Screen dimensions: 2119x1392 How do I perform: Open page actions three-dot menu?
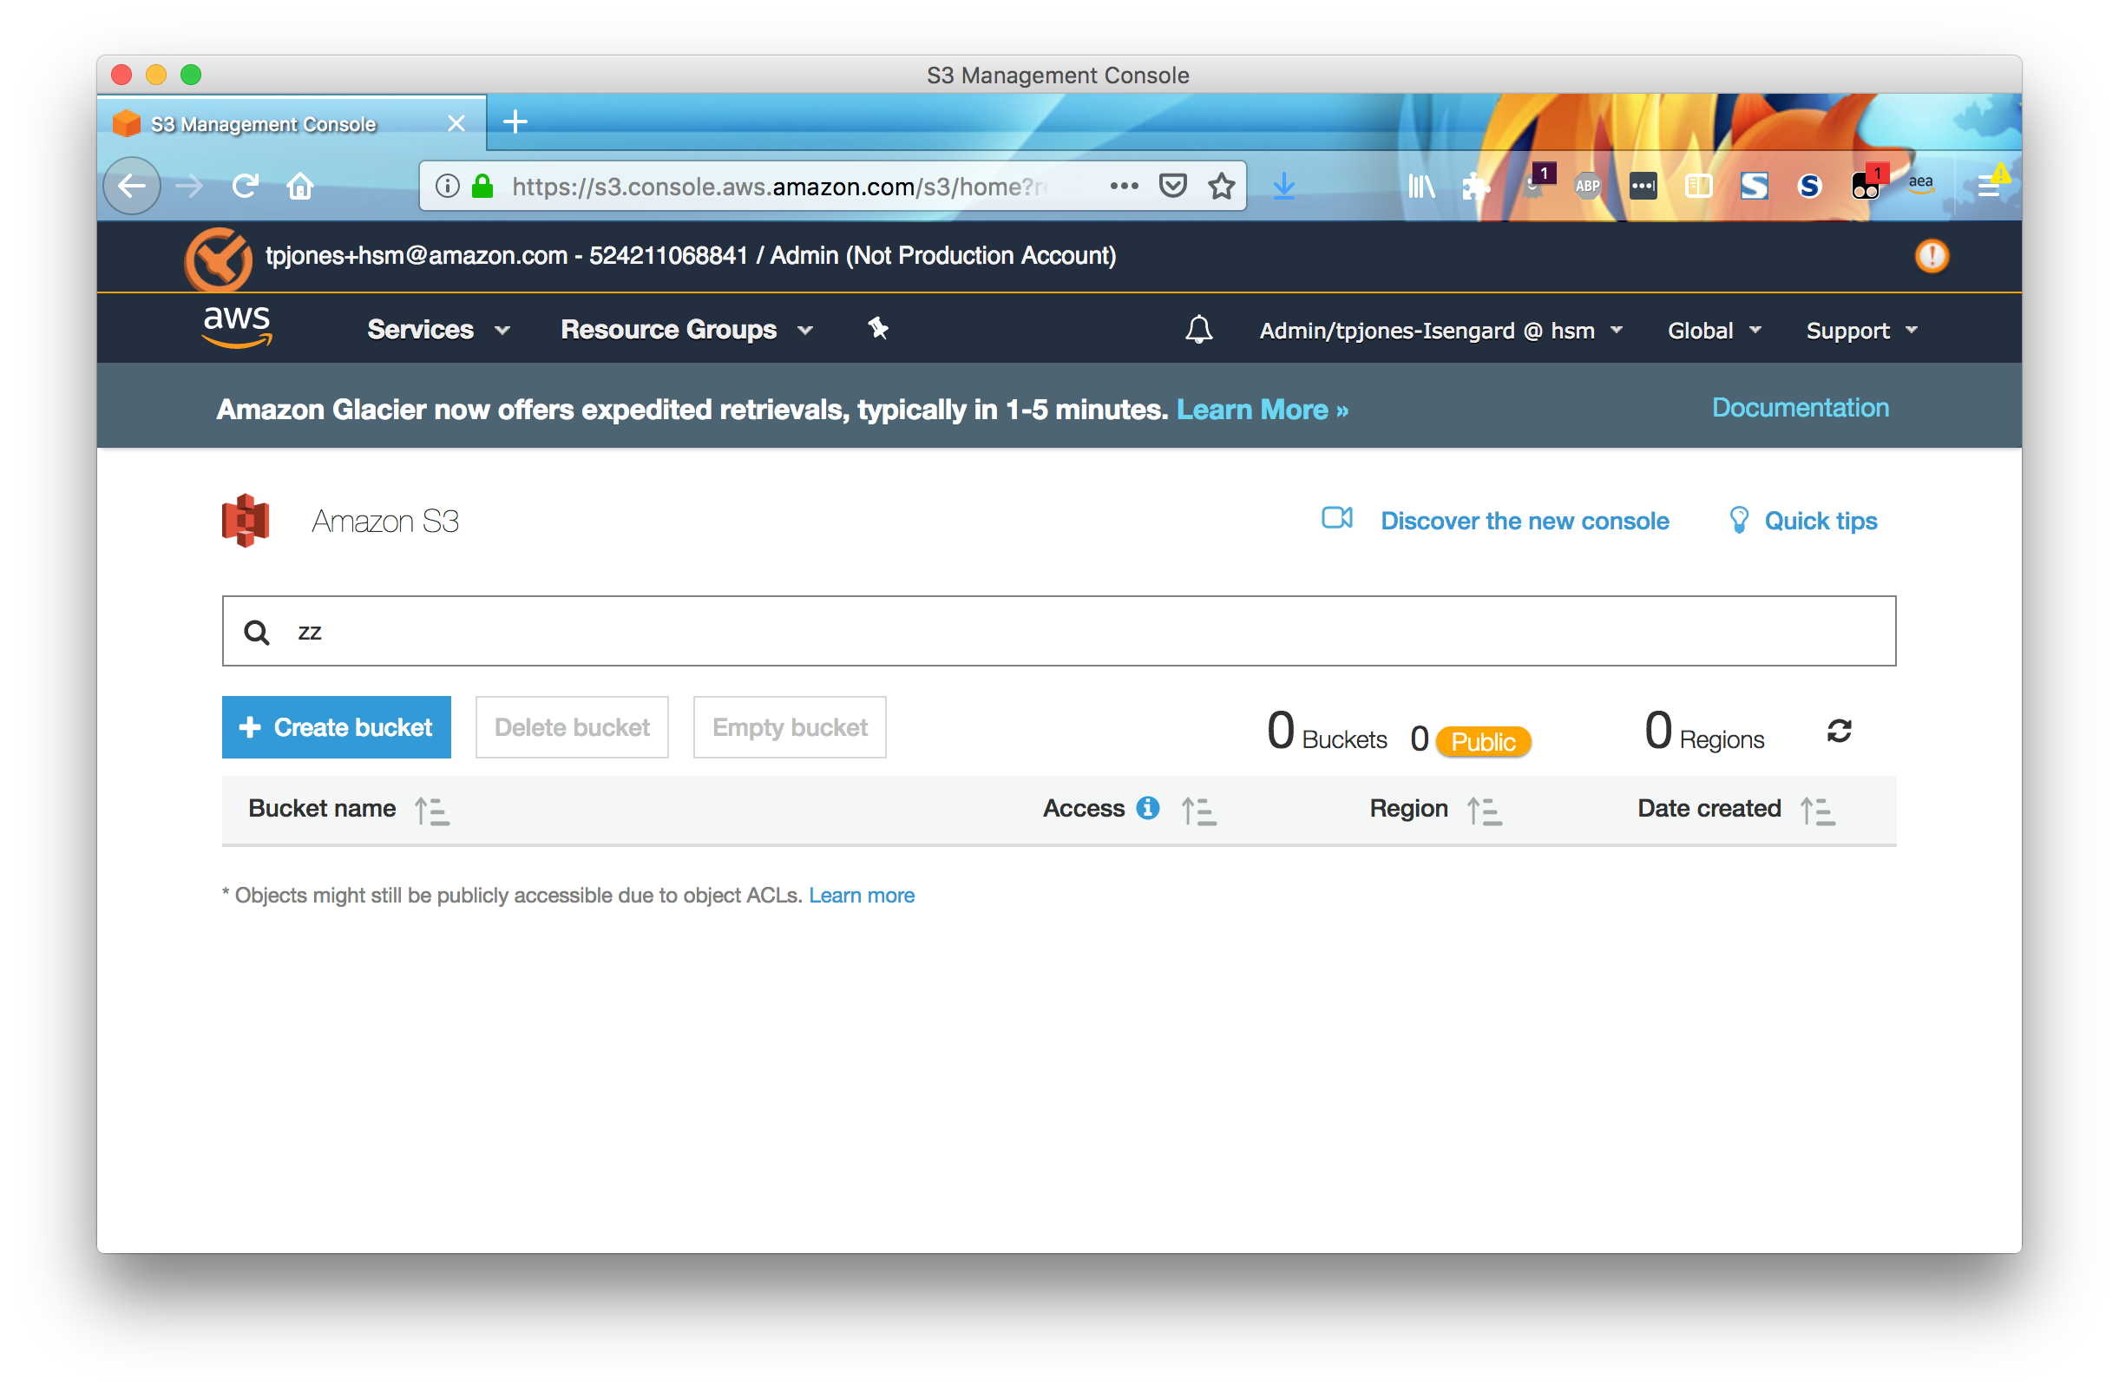pyautogui.click(x=1124, y=186)
